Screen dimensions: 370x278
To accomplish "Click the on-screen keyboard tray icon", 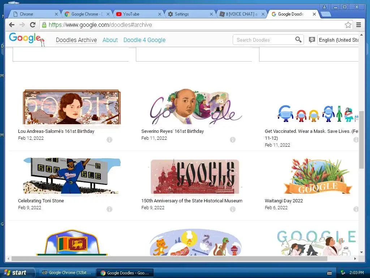I will click(x=330, y=273).
